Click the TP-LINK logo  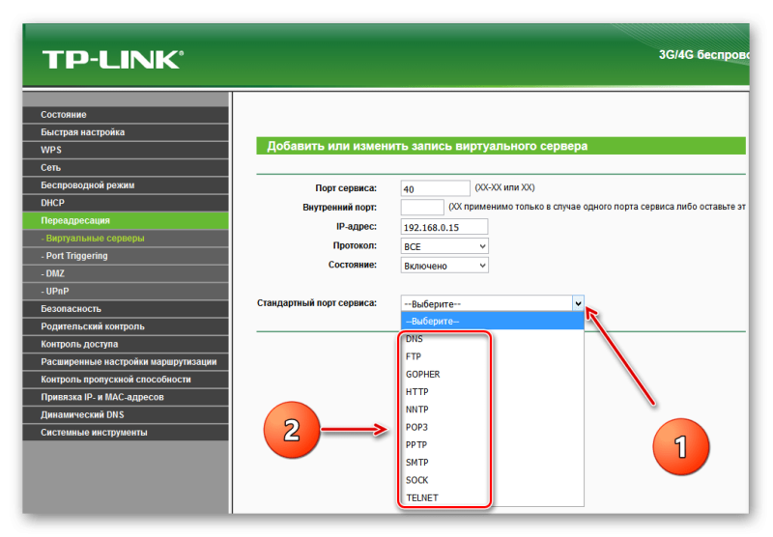(x=113, y=59)
